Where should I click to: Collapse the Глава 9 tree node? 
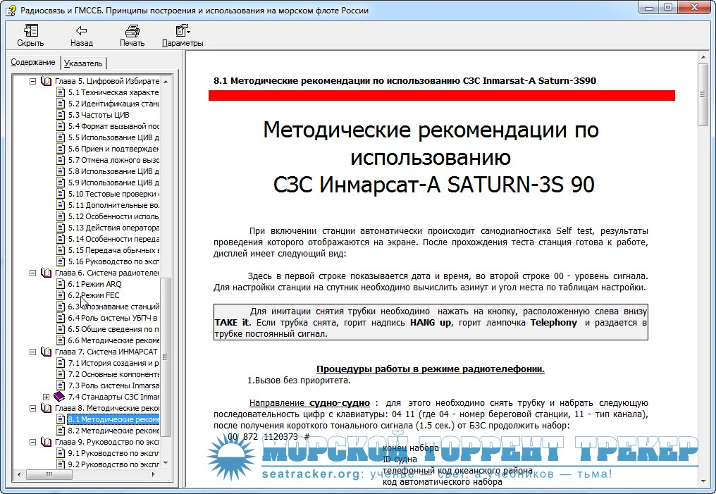33,442
